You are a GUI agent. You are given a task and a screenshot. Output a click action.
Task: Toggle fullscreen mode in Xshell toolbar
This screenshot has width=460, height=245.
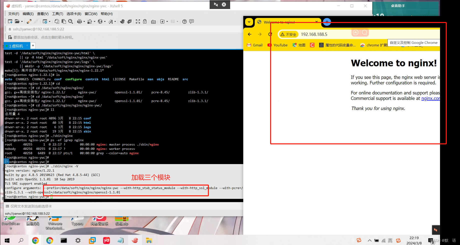(x=138, y=21)
